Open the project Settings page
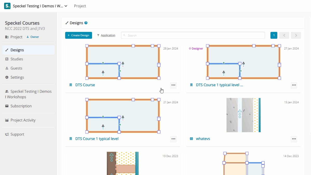 17,77
